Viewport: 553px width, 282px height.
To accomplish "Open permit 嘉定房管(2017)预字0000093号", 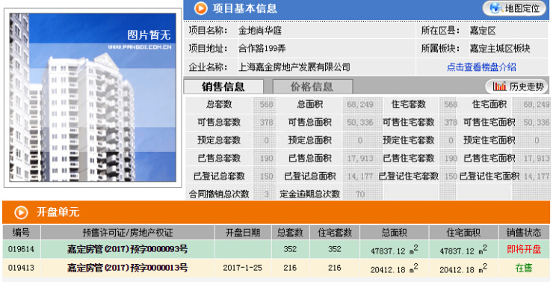I will pyautogui.click(x=127, y=249).
